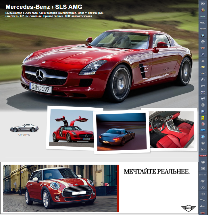The width and height of the screenshot is (208, 215).
Task: Open the Jaguar leaping cat logo
Action: (x=203, y=200)
